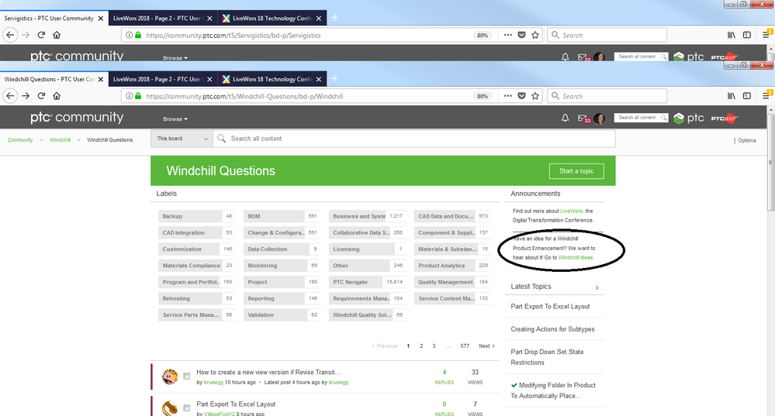
Task: Reload page in Servigistics background window
Action: pyautogui.click(x=42, y=35)
